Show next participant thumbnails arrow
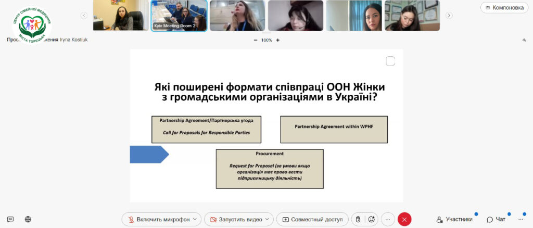This screenshot has height=228, width=533. point(449,15)
